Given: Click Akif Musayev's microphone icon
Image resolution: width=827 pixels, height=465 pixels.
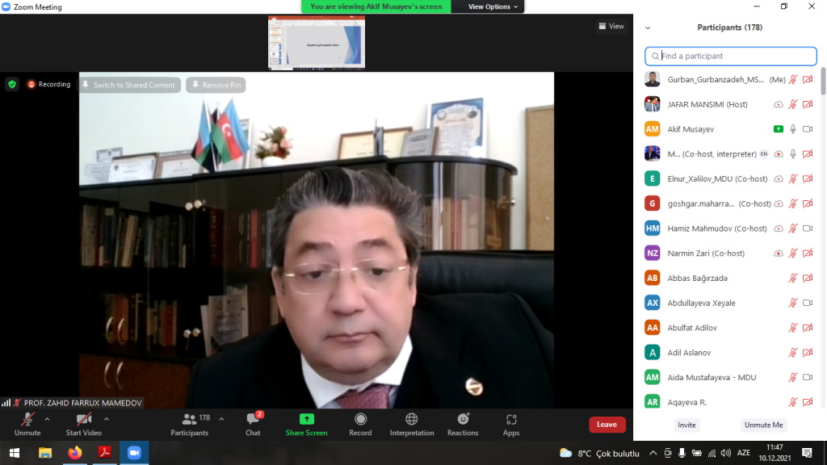Looking at the screenshot, I should (793, 129).
